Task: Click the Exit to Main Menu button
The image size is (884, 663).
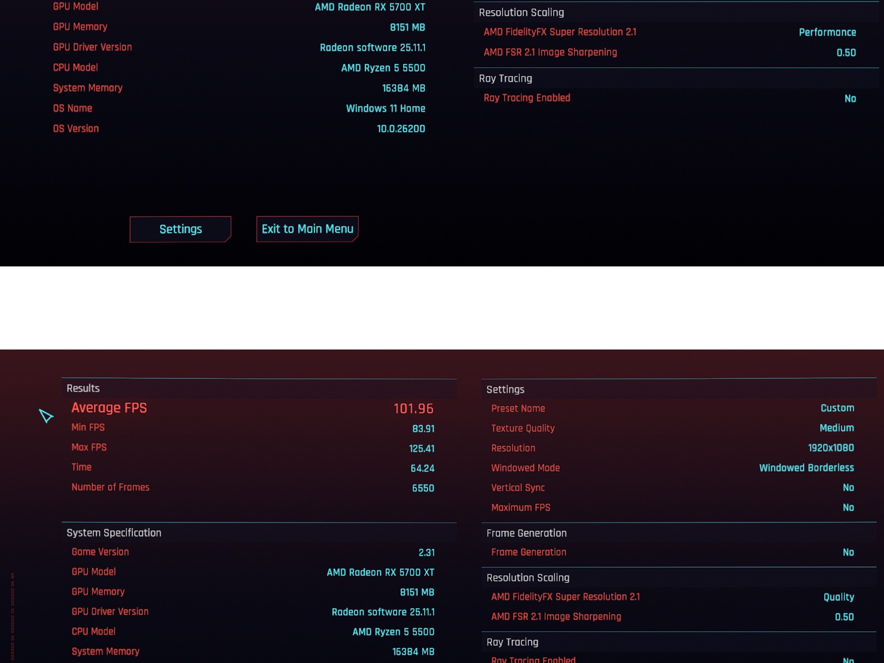Action: coord(307,229)
